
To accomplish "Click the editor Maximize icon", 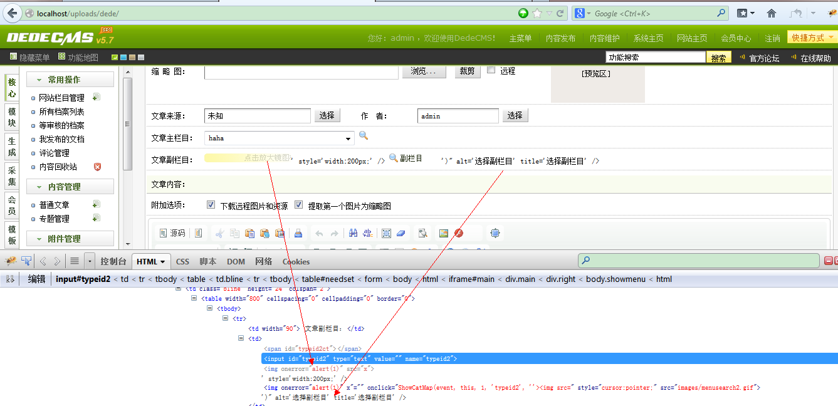I will 495,233.
